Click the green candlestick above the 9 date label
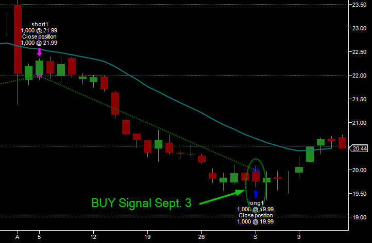 [x=299, y=170]
